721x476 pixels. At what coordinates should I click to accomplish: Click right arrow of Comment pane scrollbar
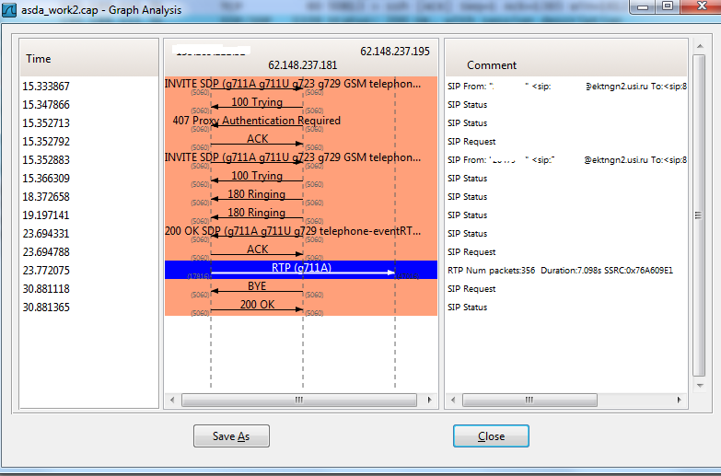[x=680, y=401]
